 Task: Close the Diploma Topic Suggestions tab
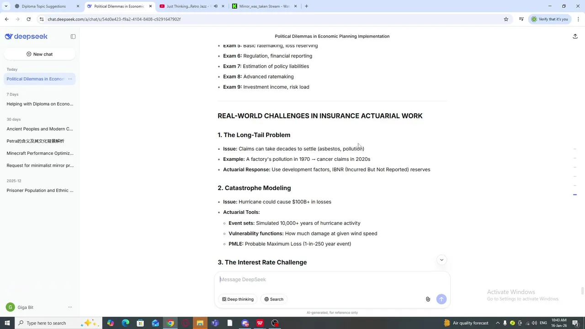[x=78, y=6]
